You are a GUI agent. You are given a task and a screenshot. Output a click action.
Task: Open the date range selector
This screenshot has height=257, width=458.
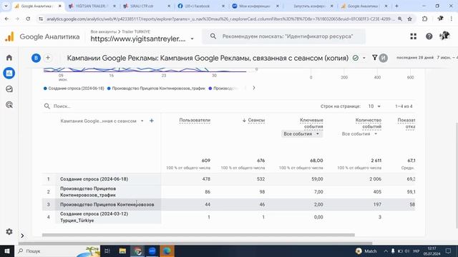427,58
